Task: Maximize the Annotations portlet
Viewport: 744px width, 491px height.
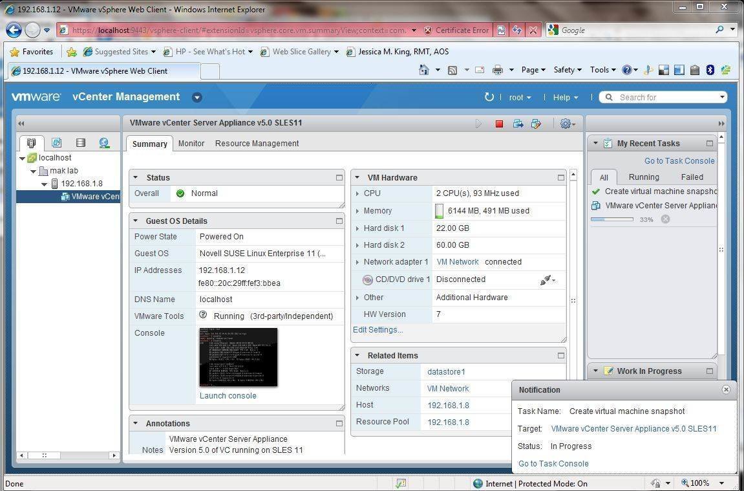Action: point(339,423)
